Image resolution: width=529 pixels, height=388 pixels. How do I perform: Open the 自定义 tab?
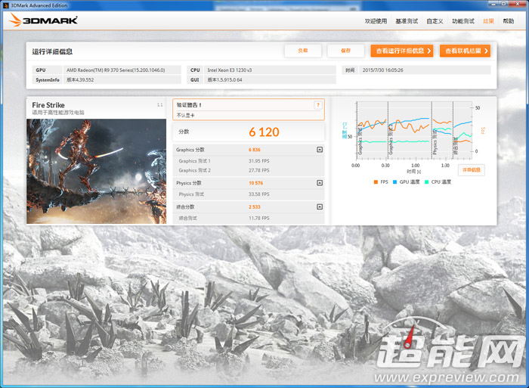click(x=435, y=21)
